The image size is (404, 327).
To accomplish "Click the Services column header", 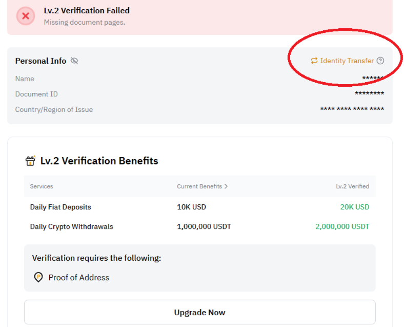I will pyautogui.click(x=42, y=186).
